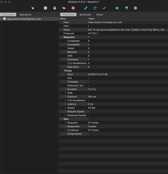Select the Timespan row
Image resolution: width=168 pixels, height=174 pixels.
(114, 82)
